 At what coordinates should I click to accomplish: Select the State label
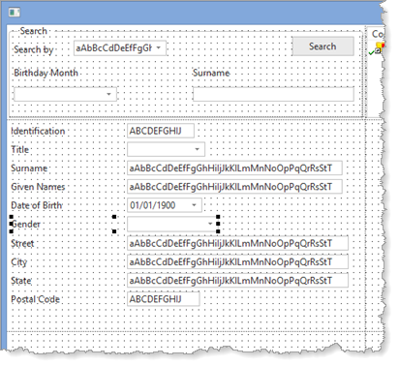click(21, 281)
